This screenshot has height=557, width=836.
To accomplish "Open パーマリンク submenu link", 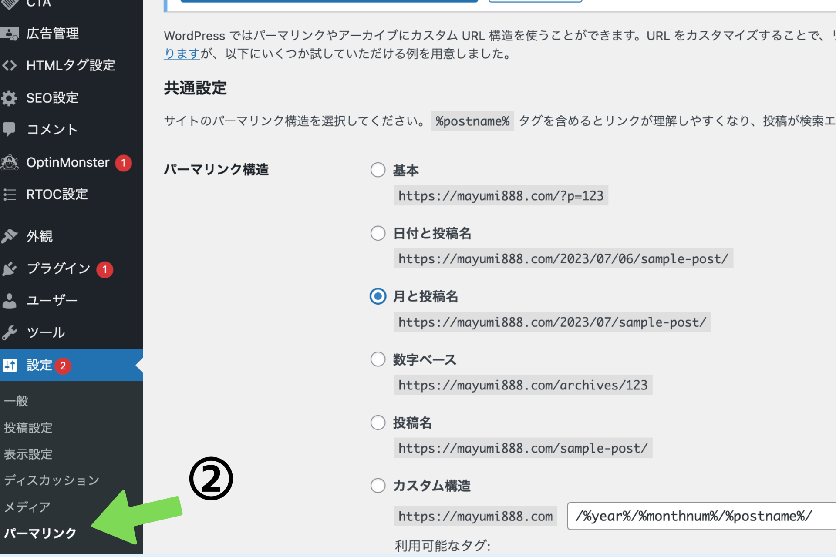I will (x=40, y=533).
